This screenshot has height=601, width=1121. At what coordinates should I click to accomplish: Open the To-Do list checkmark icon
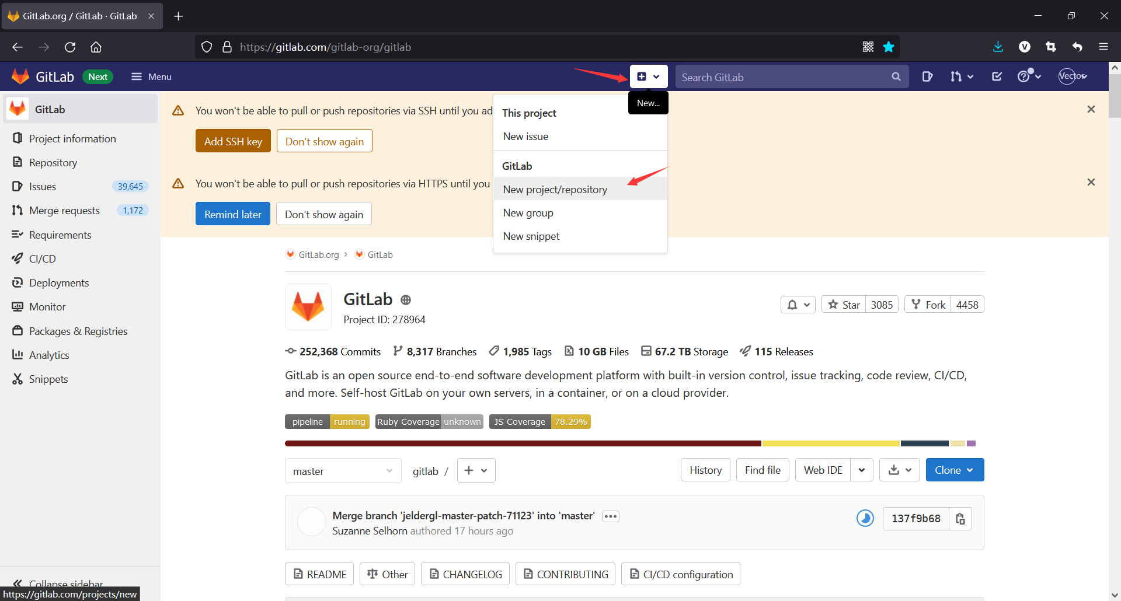[997, 76]
